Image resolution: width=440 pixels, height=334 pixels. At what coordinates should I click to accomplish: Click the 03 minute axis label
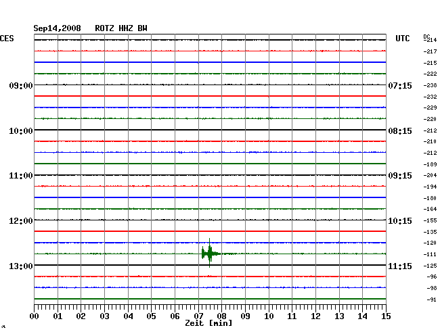pyautogui.click(x=105, y=316)
